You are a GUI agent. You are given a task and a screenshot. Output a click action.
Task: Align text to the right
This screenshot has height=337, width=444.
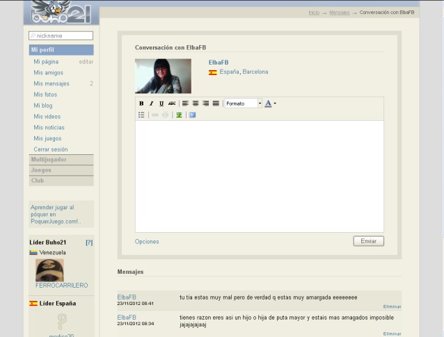point(205,104)
